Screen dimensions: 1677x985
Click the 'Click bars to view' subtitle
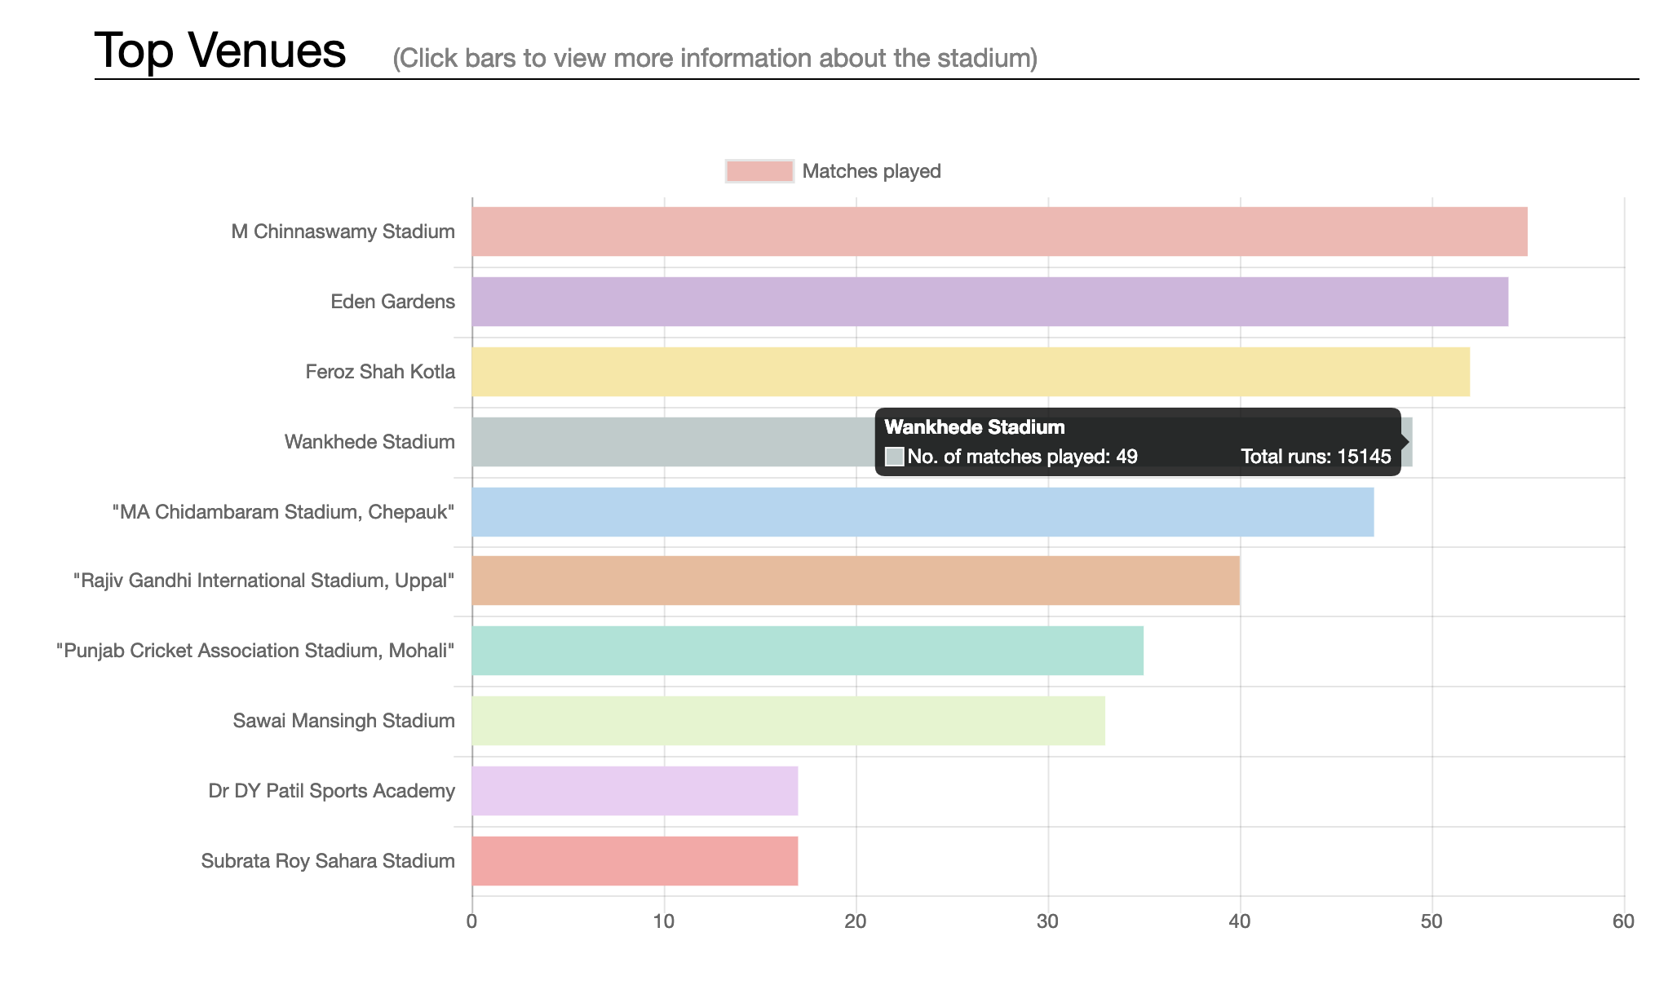point(715,59)
